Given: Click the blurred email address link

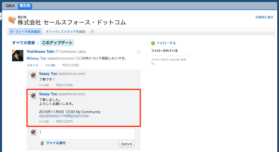Looking at the screenshot, I should (x=64, y=116).
